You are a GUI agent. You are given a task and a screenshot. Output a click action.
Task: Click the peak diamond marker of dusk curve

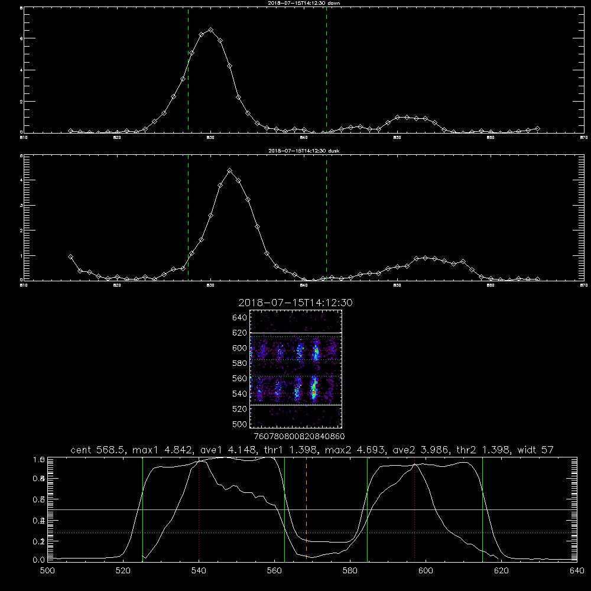(229, 171)
